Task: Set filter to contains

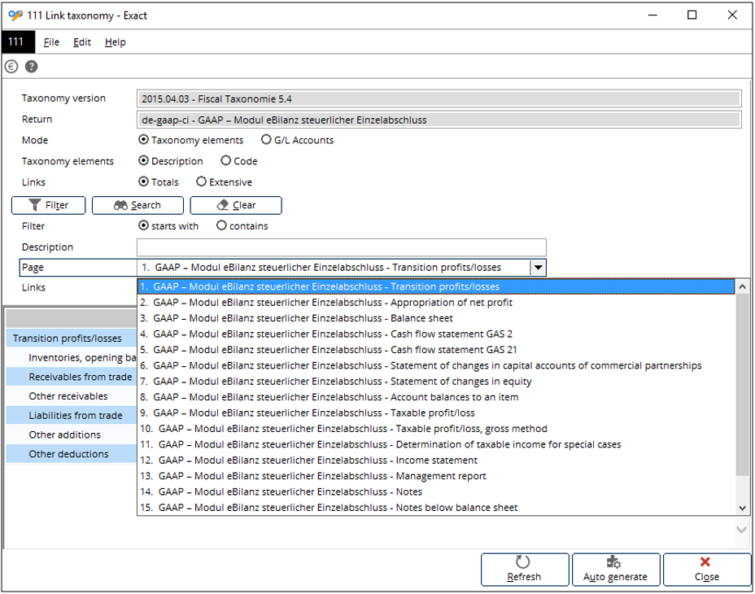Action: click(x=221, y=225)
